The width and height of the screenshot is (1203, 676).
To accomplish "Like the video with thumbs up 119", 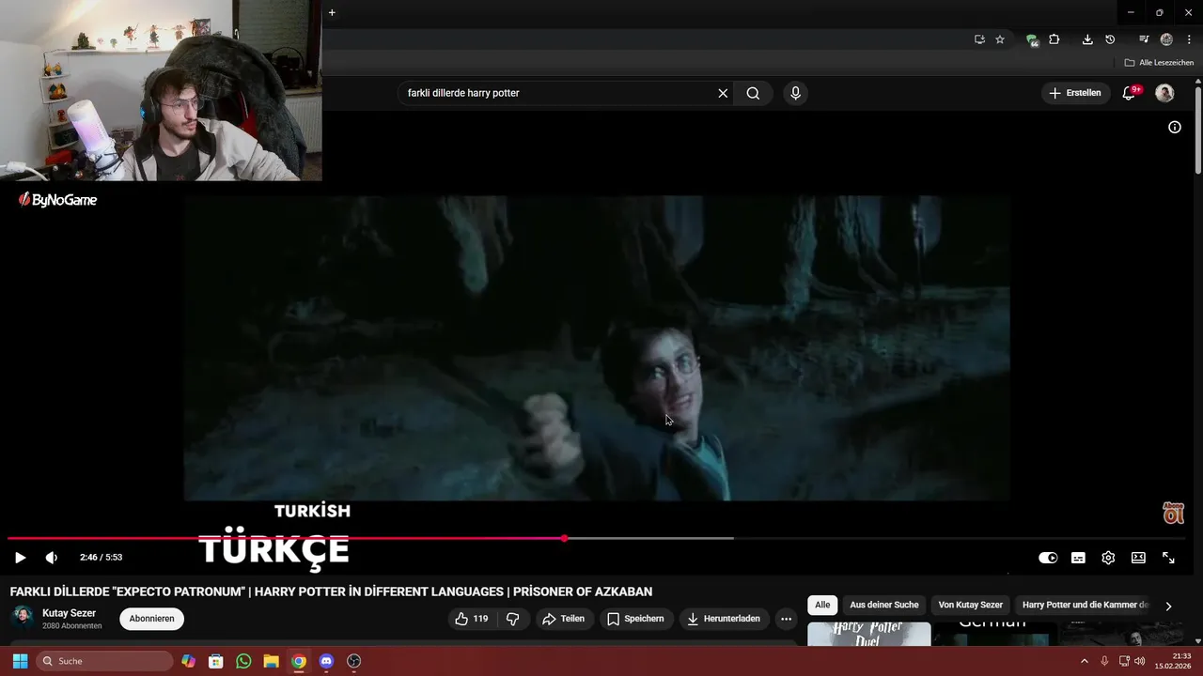I will click(472, 619).
